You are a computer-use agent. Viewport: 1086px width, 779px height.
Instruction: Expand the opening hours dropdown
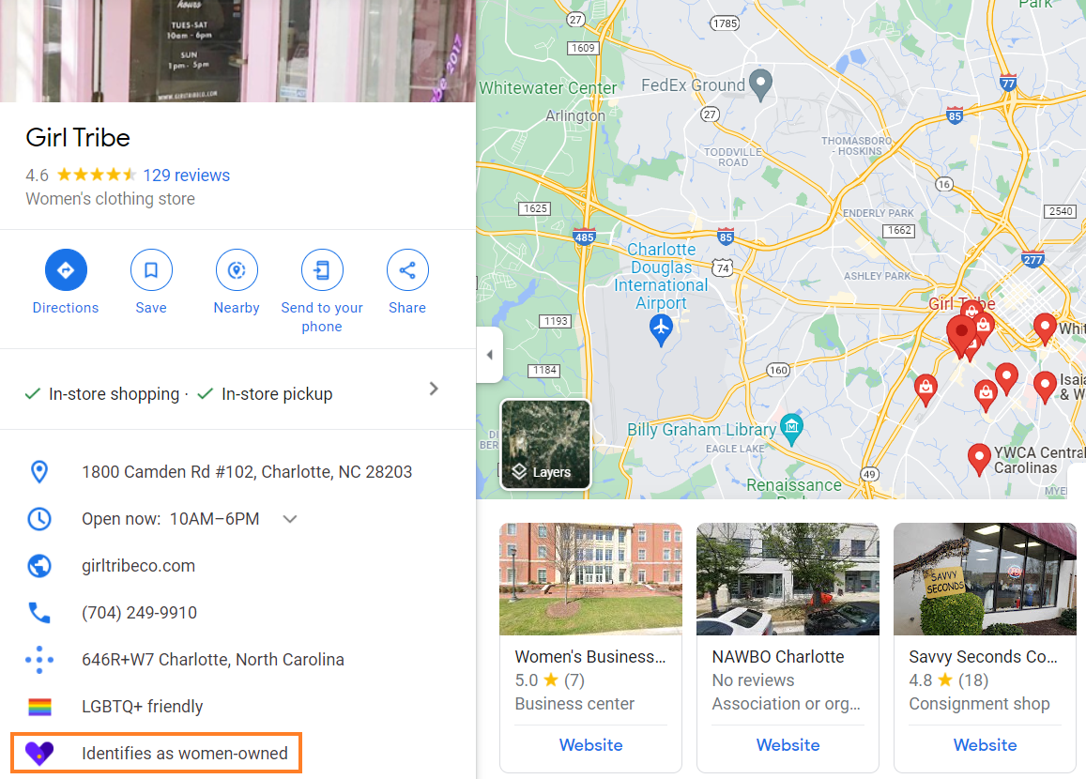[x=289, y=518]
